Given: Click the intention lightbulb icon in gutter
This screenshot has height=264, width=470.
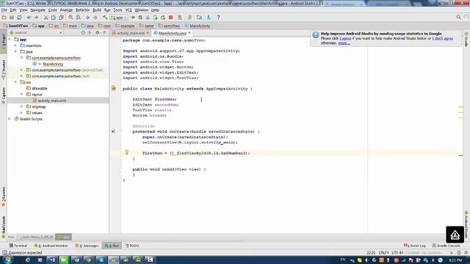Looking at the screenshot, I should (x=127, y=153).
